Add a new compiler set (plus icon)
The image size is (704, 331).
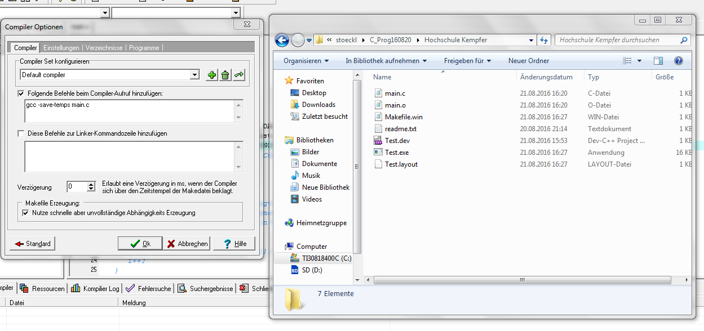[212, 75]
